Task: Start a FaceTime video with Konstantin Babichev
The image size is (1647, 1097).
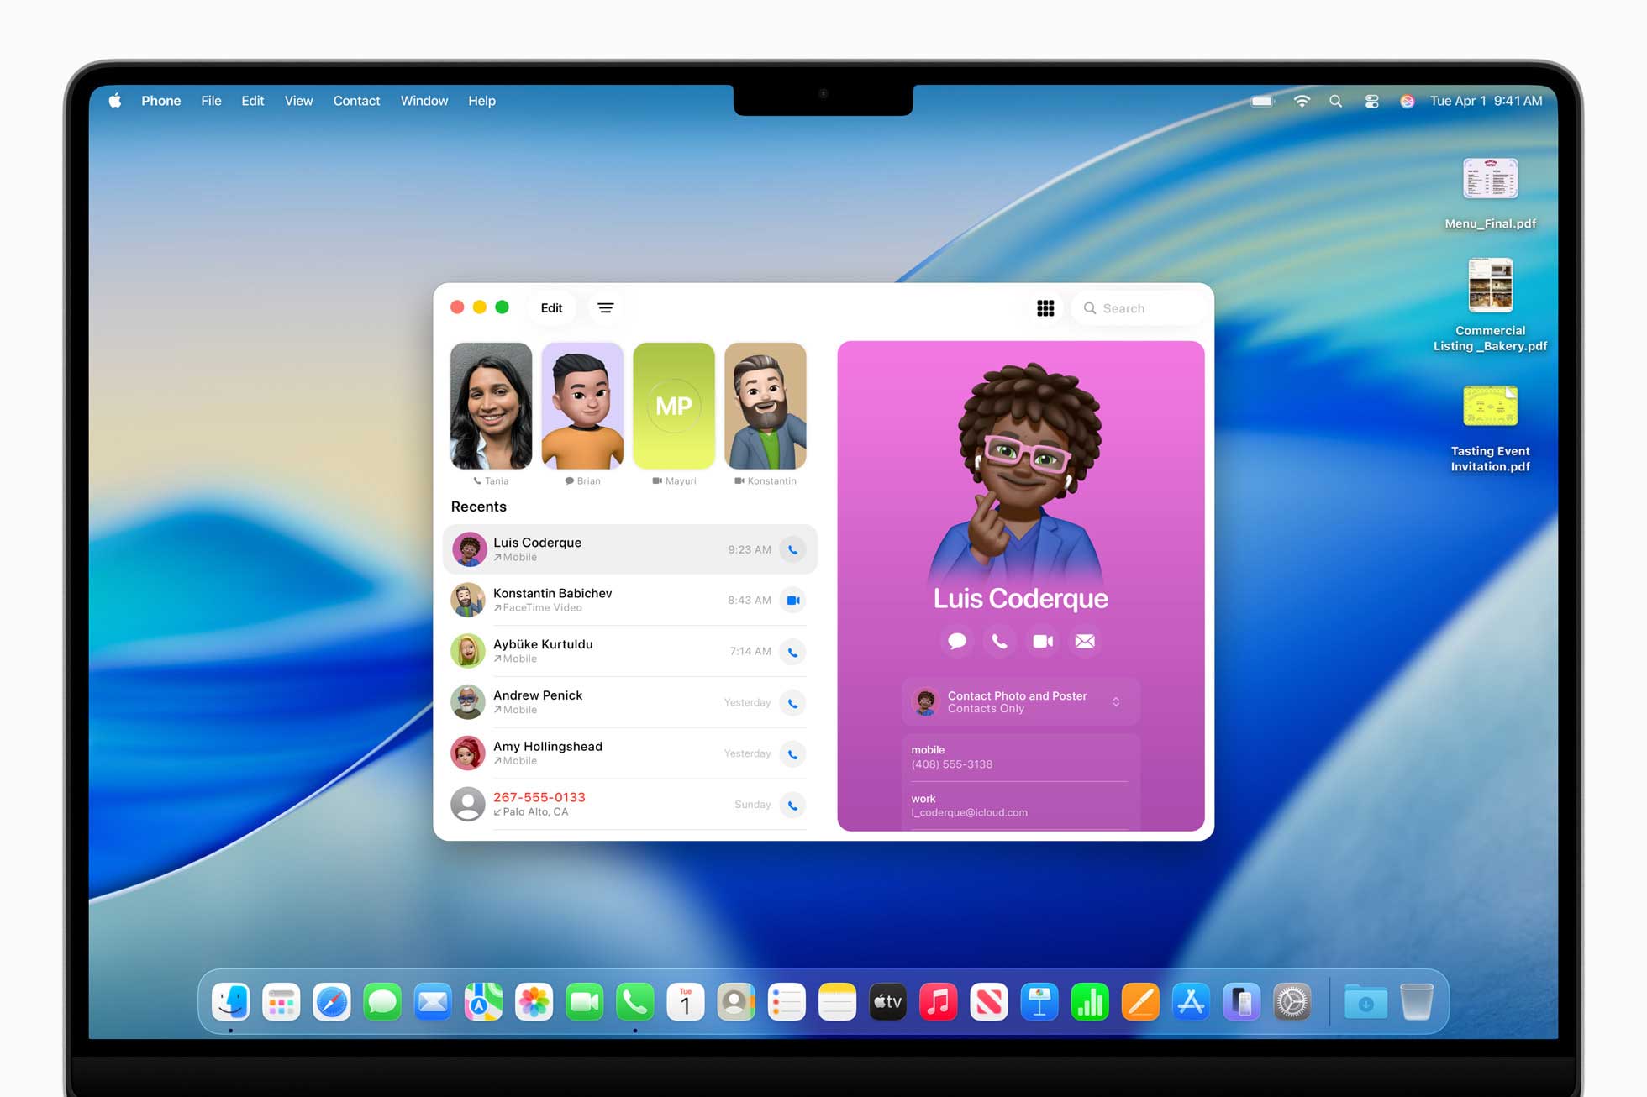Action: 792,600
